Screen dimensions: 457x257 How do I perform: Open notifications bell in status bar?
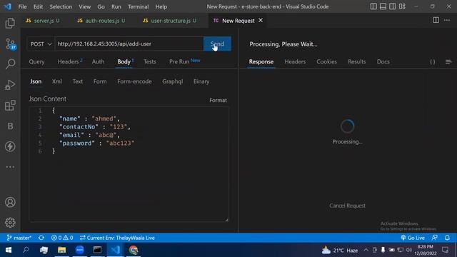click(447, 238)
